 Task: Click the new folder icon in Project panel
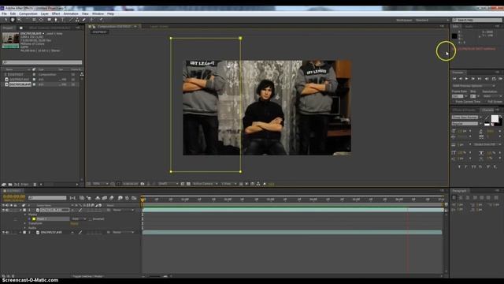(10, 185)
